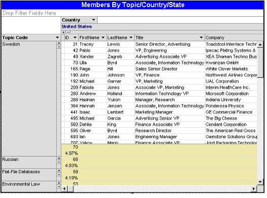This screenshot has width=267, height=198.
Task: Expand Flat-File Databases plus button
Action: (x=59, y=171)
